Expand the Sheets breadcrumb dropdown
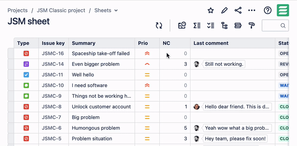The width and height of the screenshot is (297, 146). (x=116, y=10)
